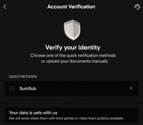Open SumSub quick method arrow
The height and width of the screenshot is (125, 143).
[131, 88]
